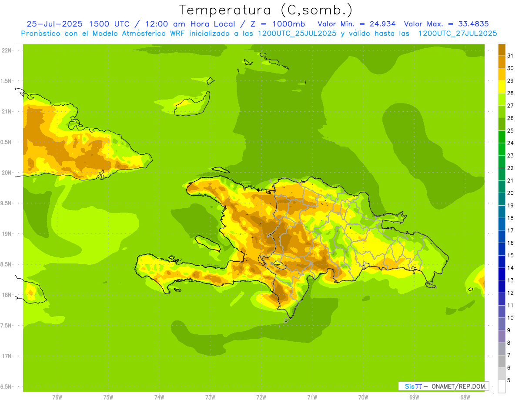Click the '20N' latitude label

tap(7, 173)
